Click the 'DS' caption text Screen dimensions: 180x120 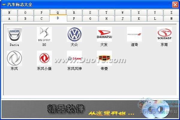coord(44,45)
